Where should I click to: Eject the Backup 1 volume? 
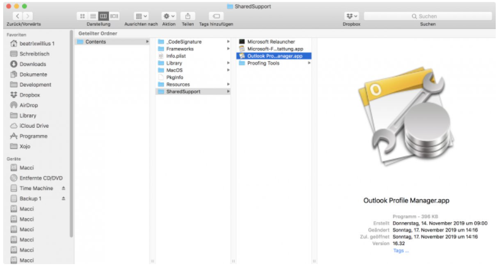(63, 198)
